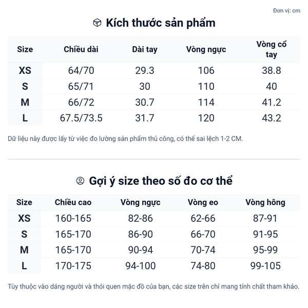Select the Vòng eo column header
Viewport: 308px width, 308px height.
click(x=203, y=202)
